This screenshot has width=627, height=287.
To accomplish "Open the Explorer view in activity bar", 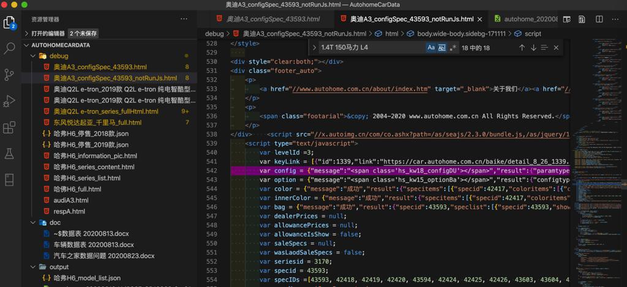I will tap(9, 23).
